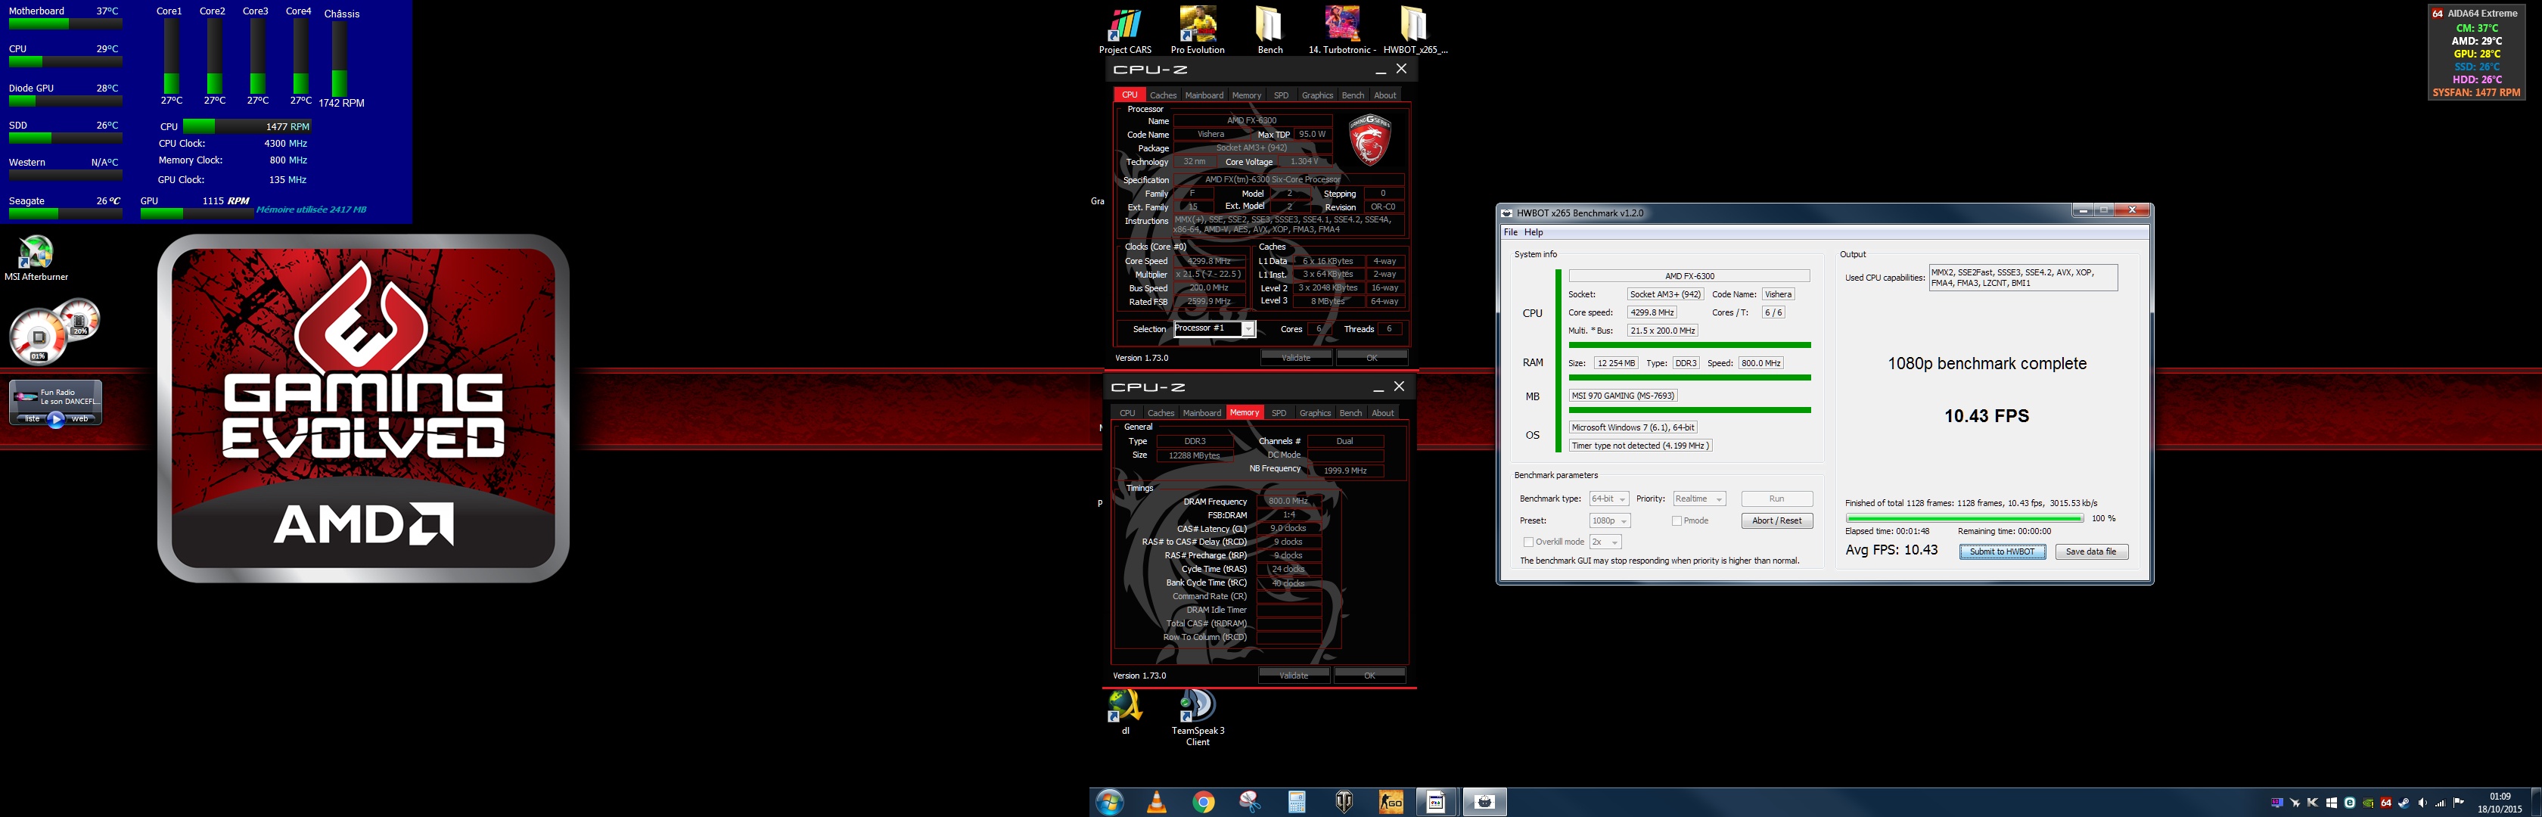Click the taskbar clock showing 01:09
The image size is (2542, 817).
click(2500, 802)
